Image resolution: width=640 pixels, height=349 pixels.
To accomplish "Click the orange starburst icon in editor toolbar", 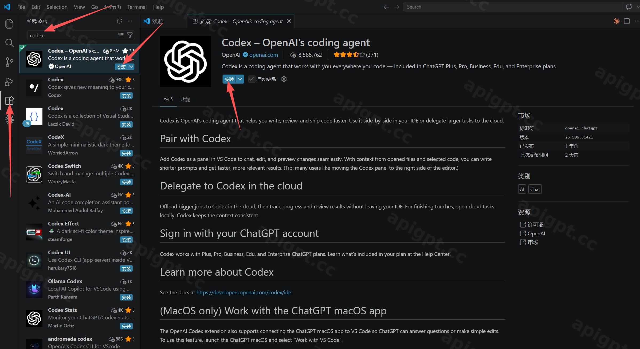I will tap(616, 21).
